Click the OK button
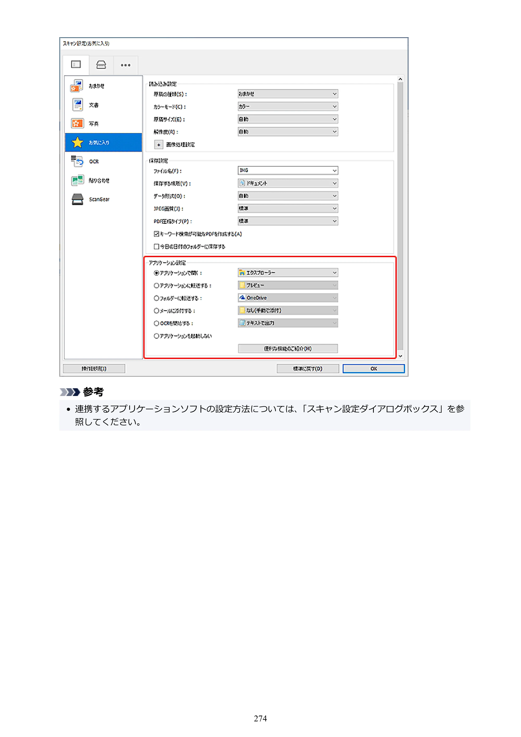Viewport: 521px width, 737px height. pos(374,368)
